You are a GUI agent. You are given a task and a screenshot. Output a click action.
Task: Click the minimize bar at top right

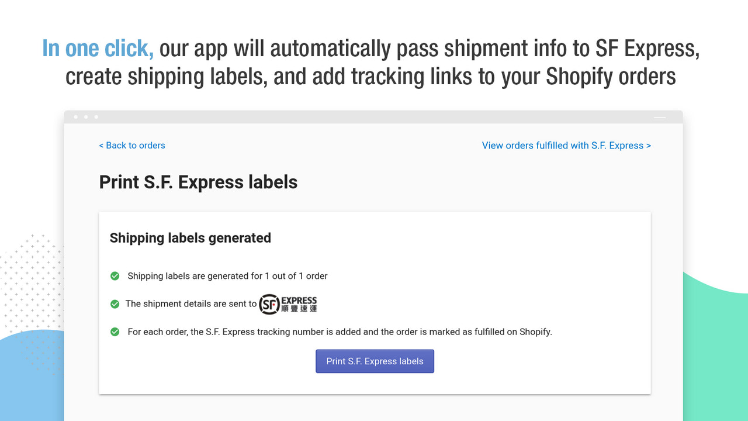pyautogui.click(x=659, y=117)
